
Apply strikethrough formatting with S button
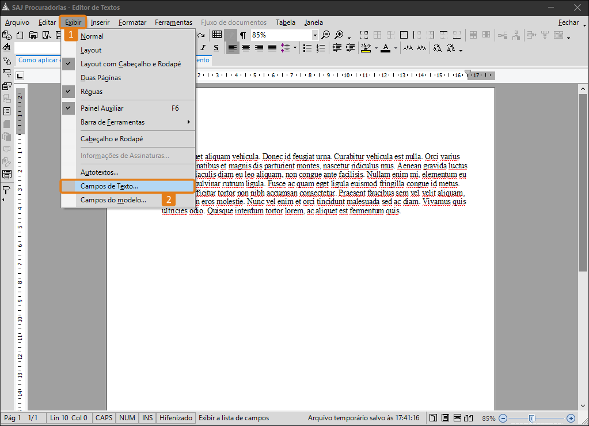click(x=216, y=48)
